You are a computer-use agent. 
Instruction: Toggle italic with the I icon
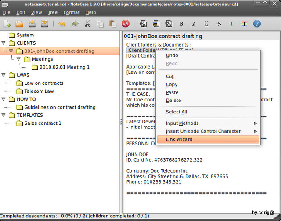coord(194,24)
